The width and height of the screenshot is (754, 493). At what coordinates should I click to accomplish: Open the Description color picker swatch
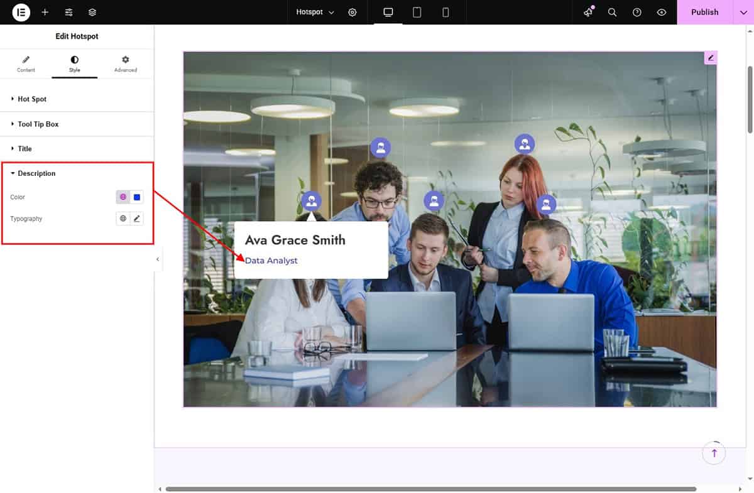[x=137, y=197]
